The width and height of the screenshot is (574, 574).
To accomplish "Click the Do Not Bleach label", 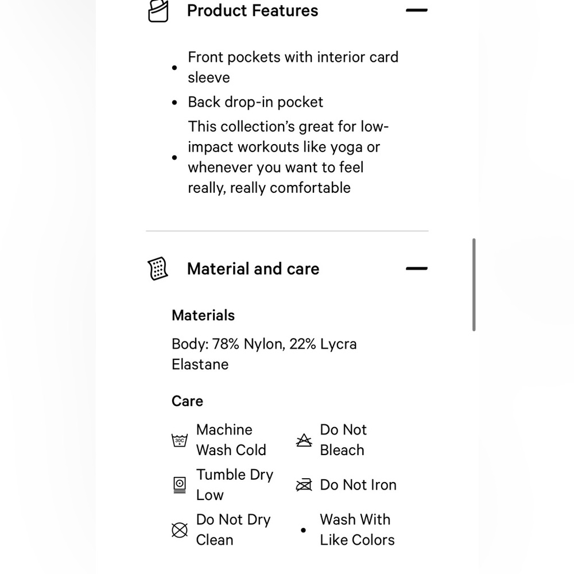I will coord(343,440).
